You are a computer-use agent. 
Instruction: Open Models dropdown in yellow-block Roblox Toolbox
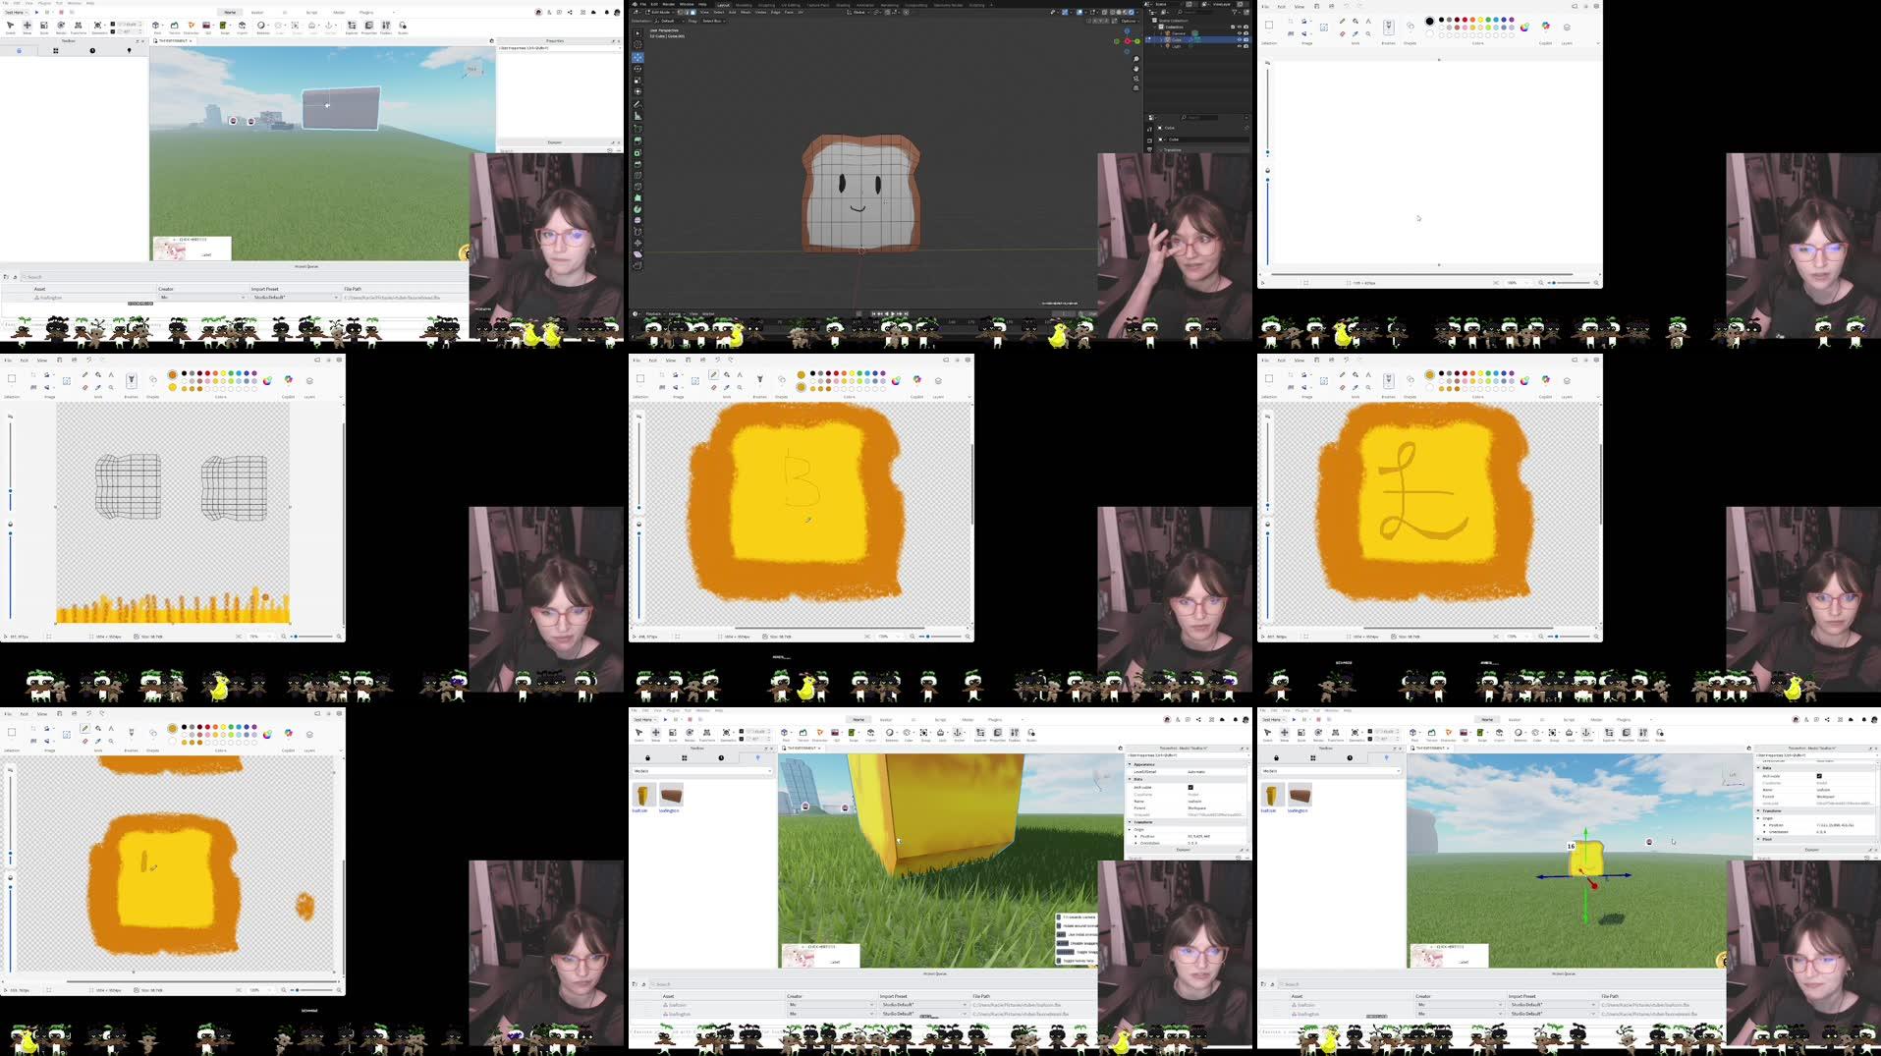701,771
